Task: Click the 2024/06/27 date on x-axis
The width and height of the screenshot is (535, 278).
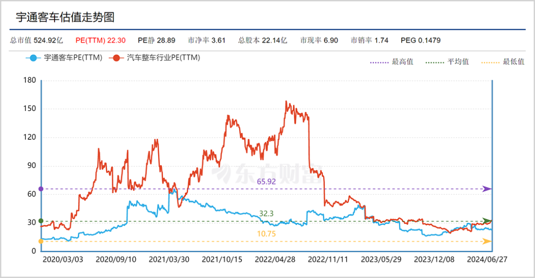Action: point(488,259)
